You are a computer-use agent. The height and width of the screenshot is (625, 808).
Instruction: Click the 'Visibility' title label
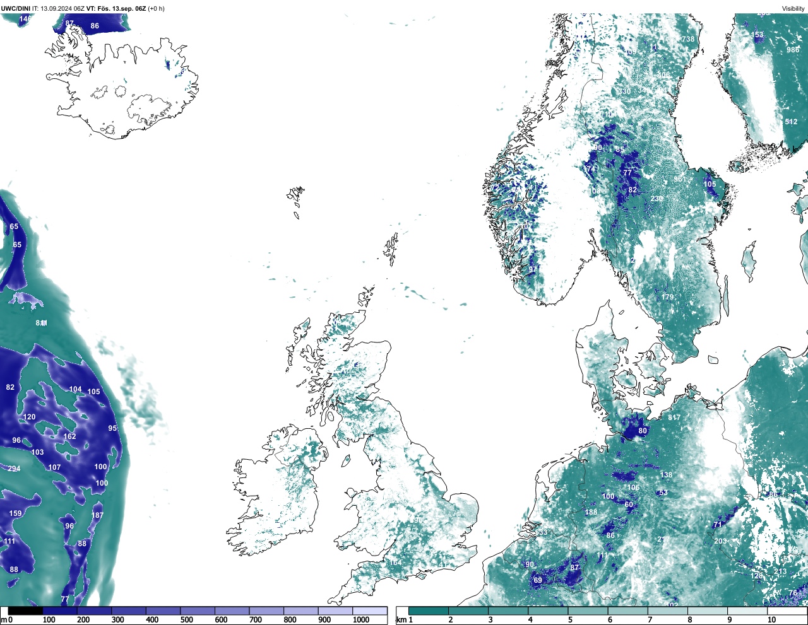pyautogui.click(x=793, y=8)
